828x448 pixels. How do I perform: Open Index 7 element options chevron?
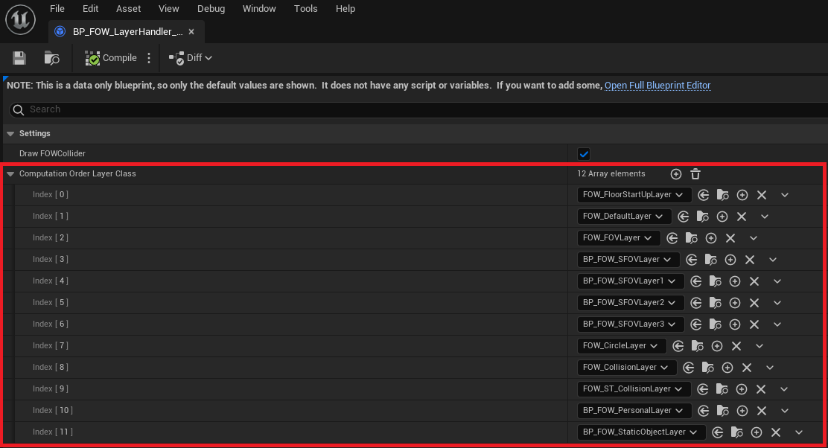pyautogui.click(x=759, y=347)
